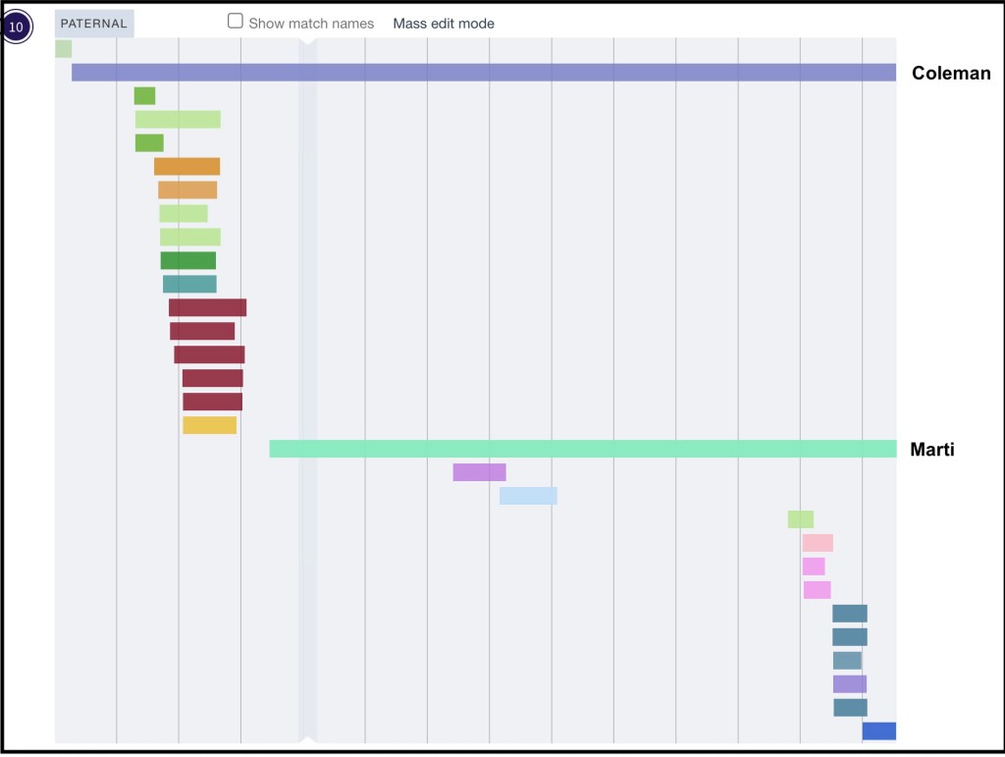Click the teal segment above the maroon bars
The image size is (1005, 757).
click(189, 284)
